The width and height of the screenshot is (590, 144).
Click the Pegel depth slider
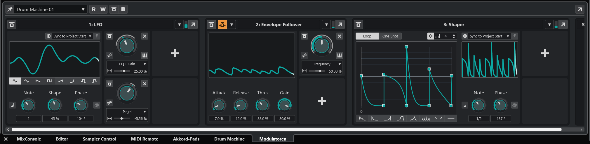coord(122,118)
